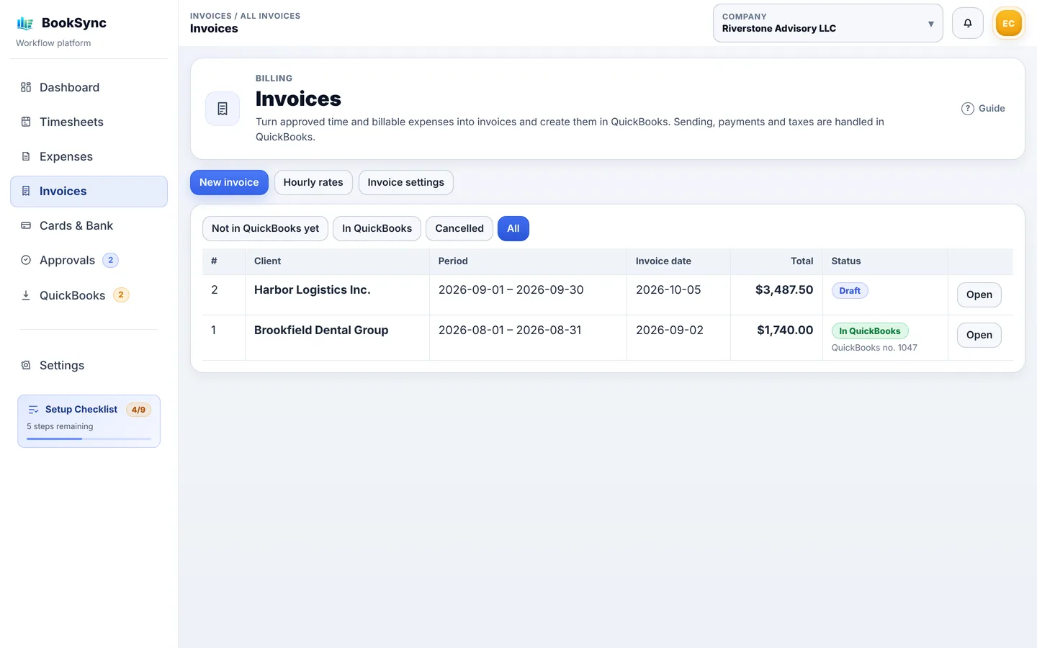Viewport: 1037px width, 648px height.
Task: Click the Brookfield Dental Group client name
Action: point(321,330)
